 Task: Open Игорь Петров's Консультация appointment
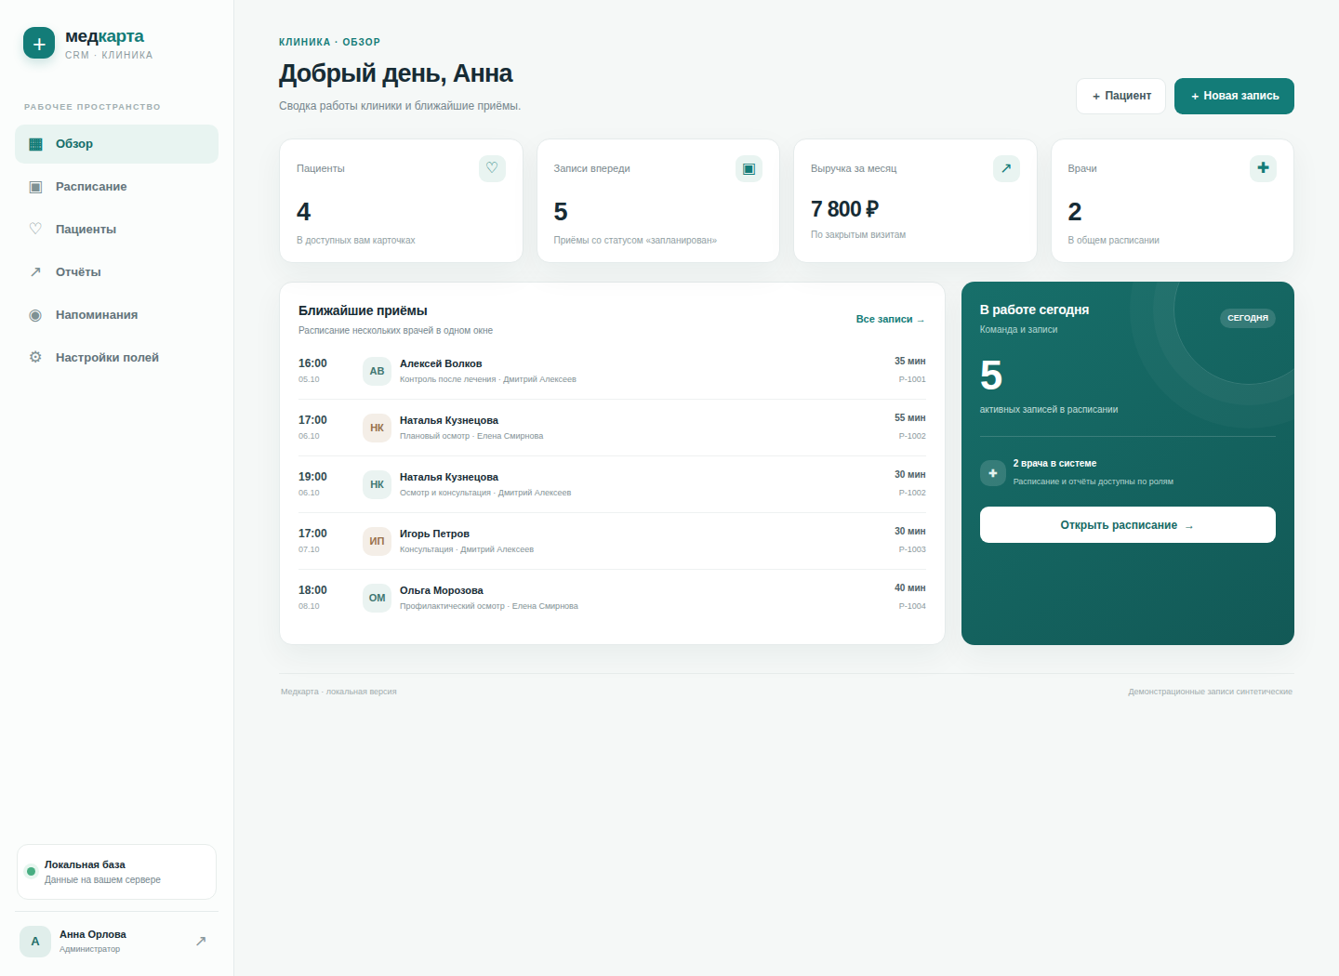(x=612, y=541)
